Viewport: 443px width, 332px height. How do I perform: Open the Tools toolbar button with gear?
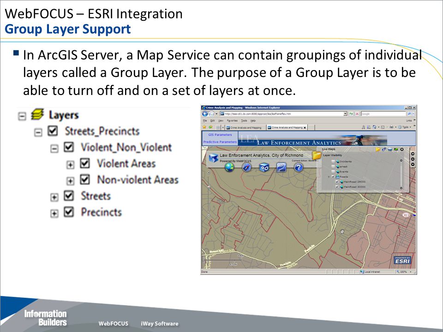pyautogui.click(x=405, y=127)
